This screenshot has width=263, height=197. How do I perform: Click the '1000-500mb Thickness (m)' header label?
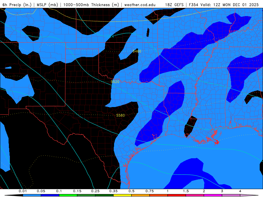click(x=91, y=5)
